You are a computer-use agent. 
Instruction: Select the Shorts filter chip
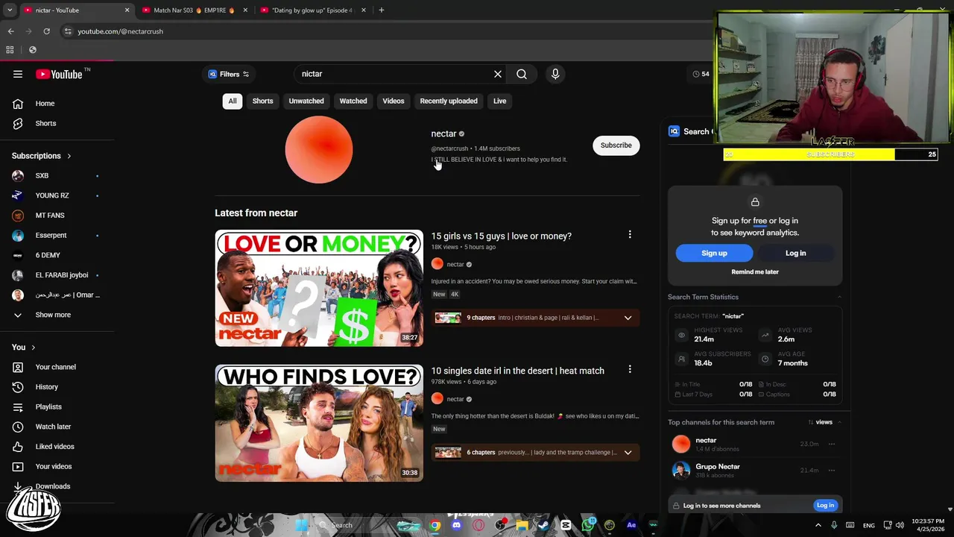[262, 101]
